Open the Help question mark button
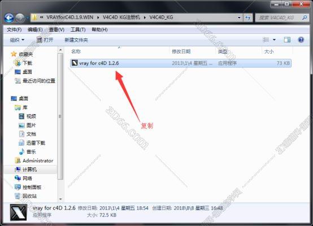Viewport: 313px width, 226px height. pyautogui.click(x=301, y=40)
